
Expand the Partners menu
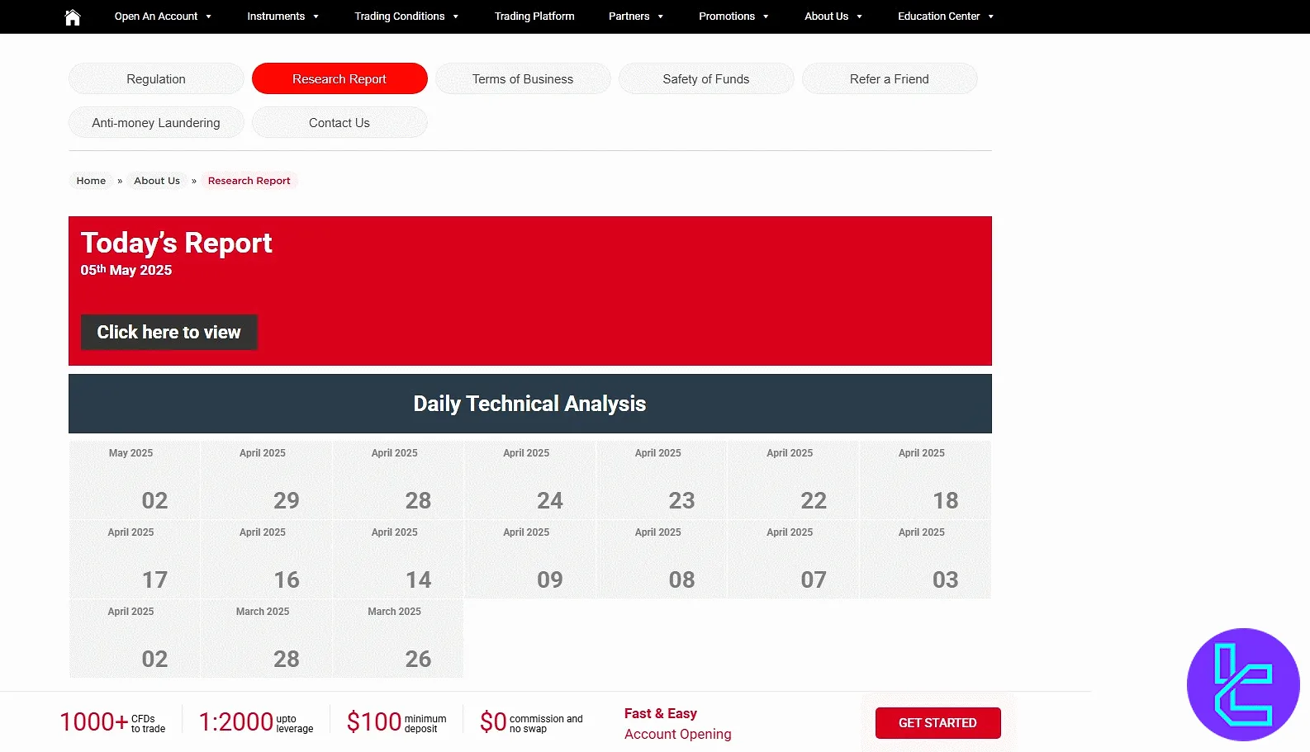pyautogui.click(x=635, y=17)
